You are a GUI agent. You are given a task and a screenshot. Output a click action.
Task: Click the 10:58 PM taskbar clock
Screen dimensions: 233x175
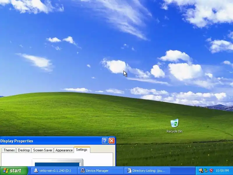click(222, 171)
